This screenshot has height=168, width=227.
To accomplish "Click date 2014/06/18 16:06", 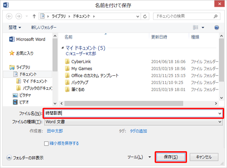I will pos(168,62).
